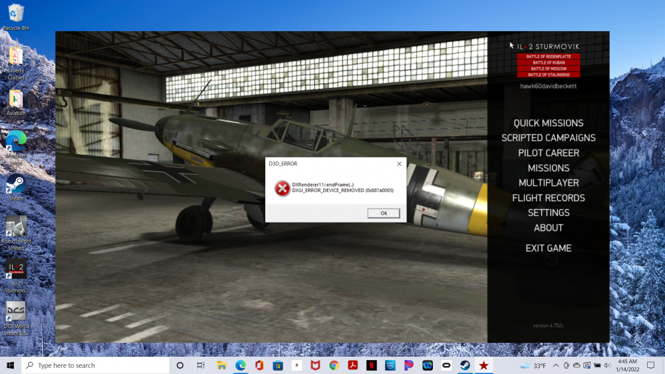Select the Microsoft Edge desktop shortcut
This screenshot has height=374, width=665.
click(16, 148)
